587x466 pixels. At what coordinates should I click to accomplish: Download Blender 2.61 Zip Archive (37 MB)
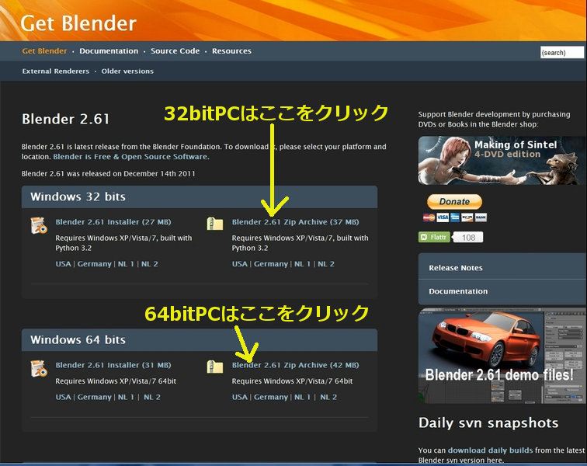tap(295, 222)
